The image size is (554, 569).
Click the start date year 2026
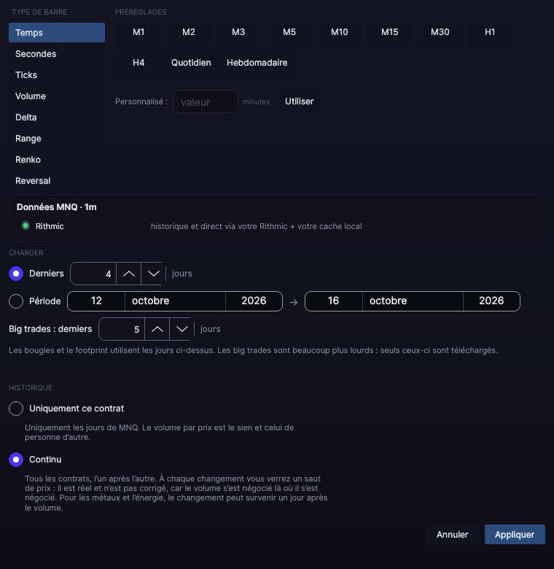[254, 301]
